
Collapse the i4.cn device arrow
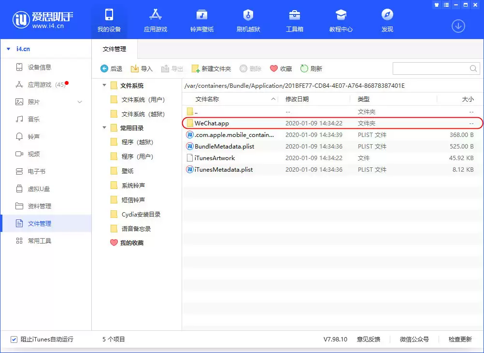(x=9, y=49)
